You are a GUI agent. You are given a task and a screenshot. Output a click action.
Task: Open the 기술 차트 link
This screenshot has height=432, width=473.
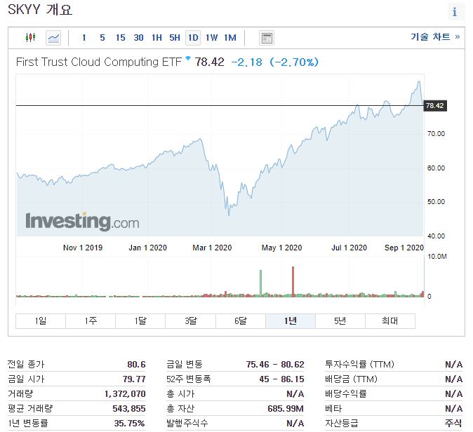coord(435,36)
